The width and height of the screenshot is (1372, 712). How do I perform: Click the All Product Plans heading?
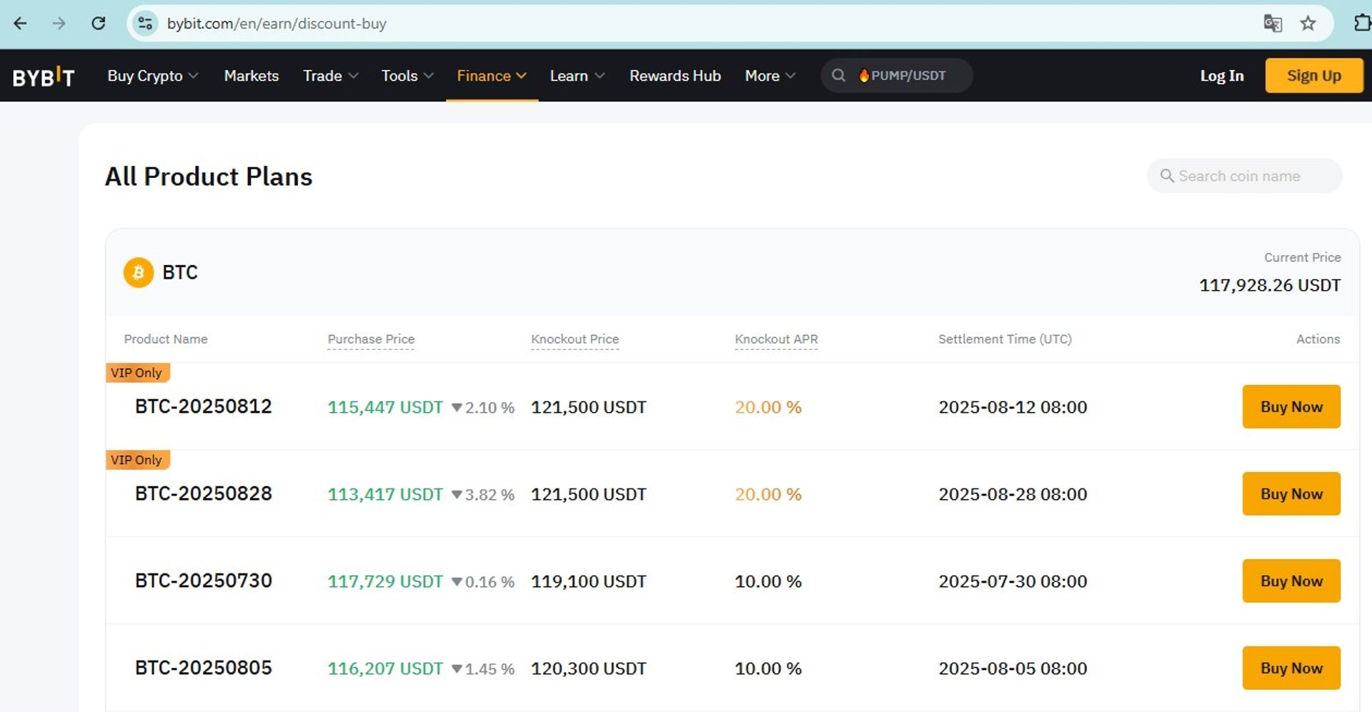pos(209,176)
